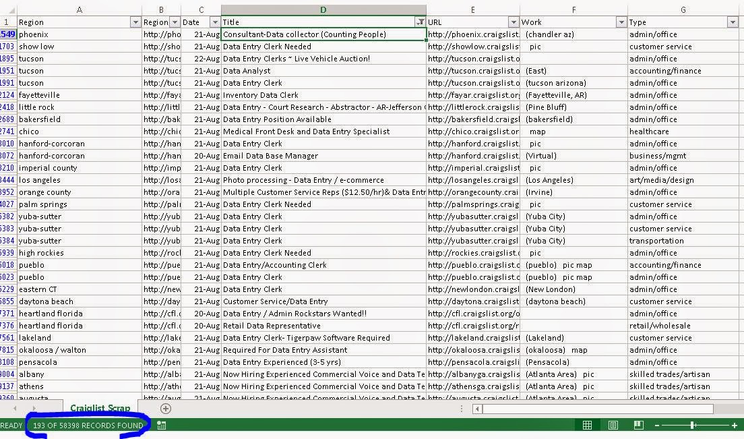The width and height of the screenshot is (744, 439).
Task: Click next sheet navigation arrow
Action: pos(34,408)
